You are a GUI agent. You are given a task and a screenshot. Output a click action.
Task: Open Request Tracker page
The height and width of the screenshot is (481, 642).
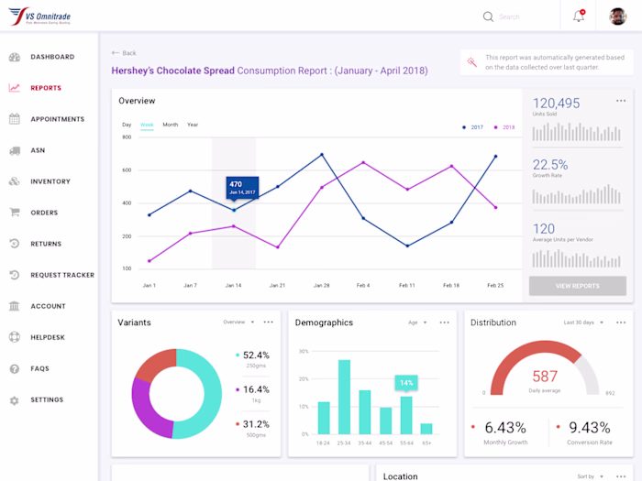[62, 275]
